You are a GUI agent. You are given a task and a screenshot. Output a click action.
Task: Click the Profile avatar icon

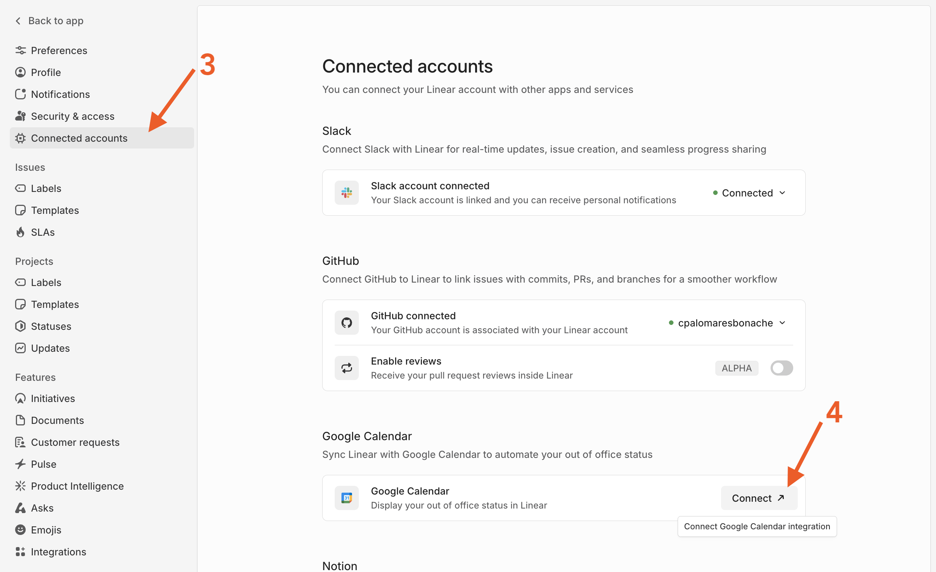pos(20,72)
